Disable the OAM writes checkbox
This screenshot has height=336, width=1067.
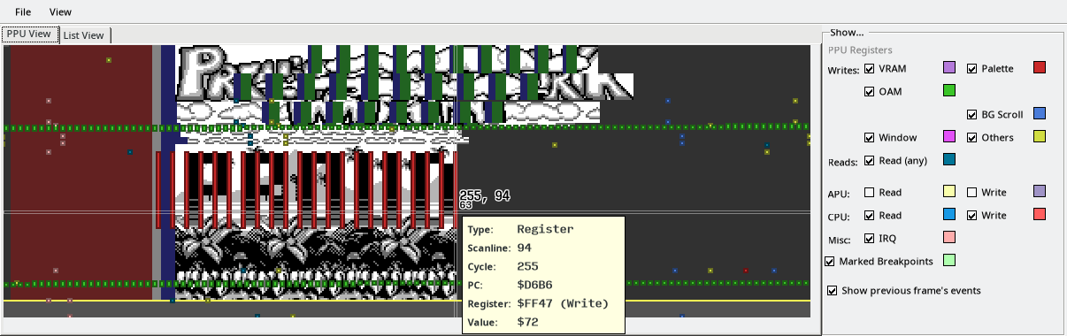point(870,90)
